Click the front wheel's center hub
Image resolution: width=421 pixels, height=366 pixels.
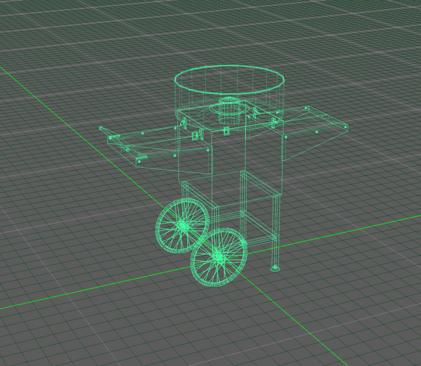[x=218, y=257]
